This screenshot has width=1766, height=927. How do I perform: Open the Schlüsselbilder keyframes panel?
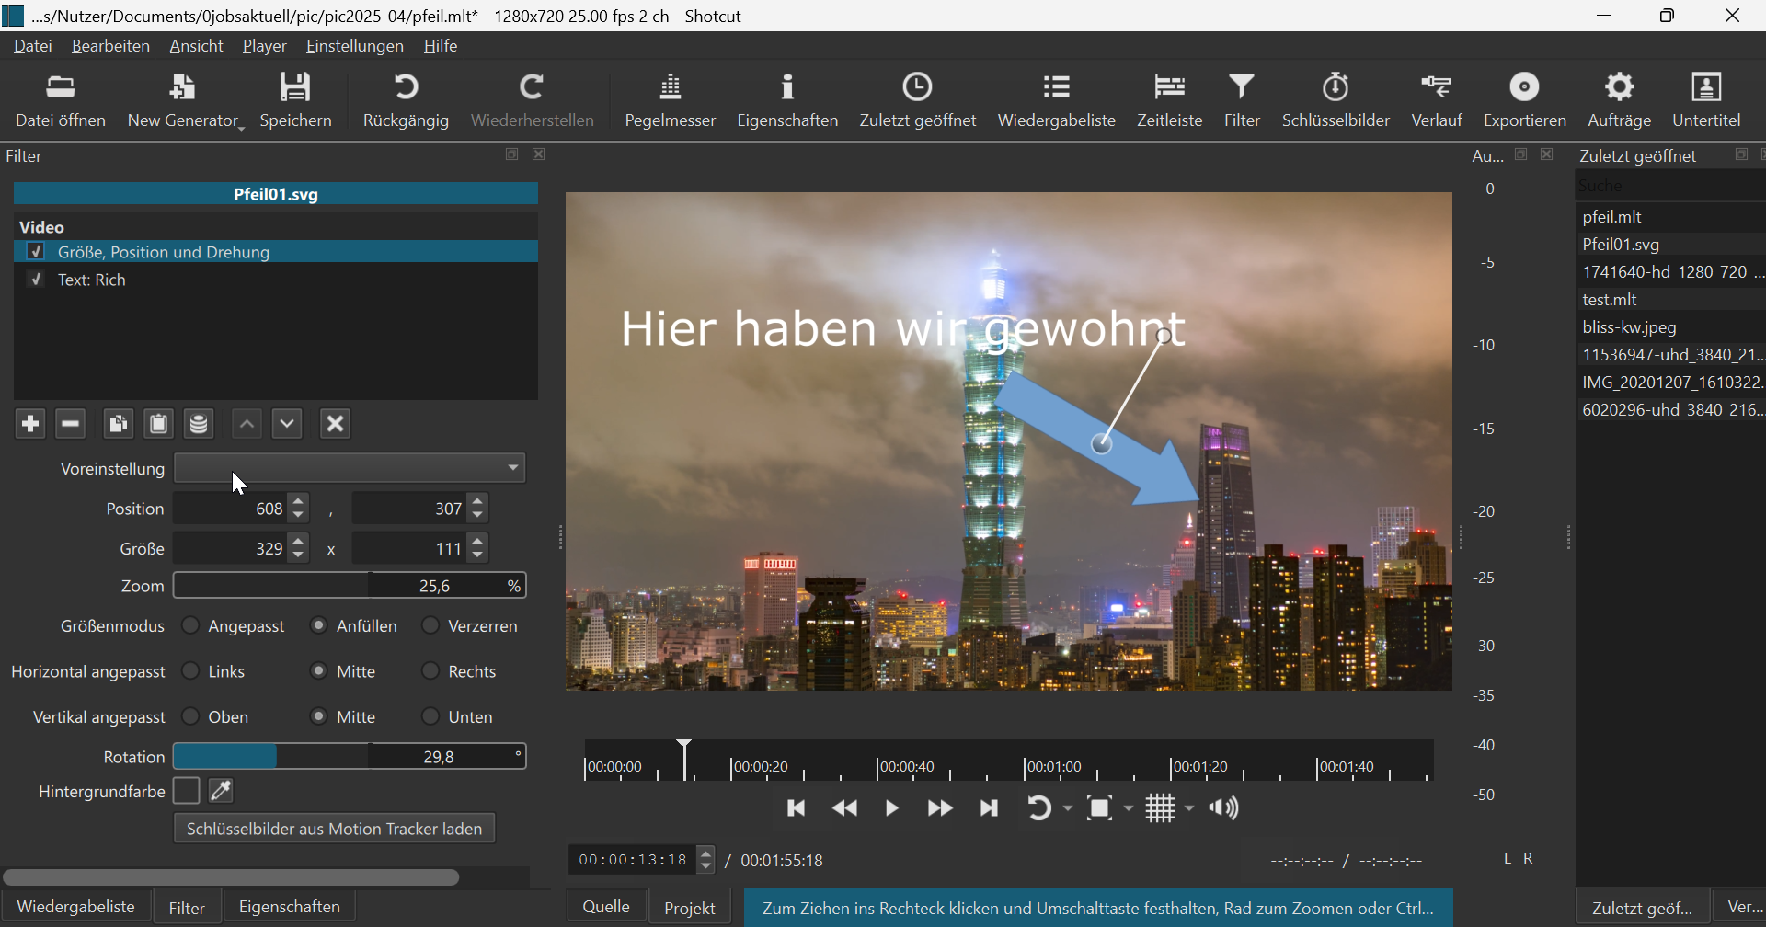click(1336, 100)
